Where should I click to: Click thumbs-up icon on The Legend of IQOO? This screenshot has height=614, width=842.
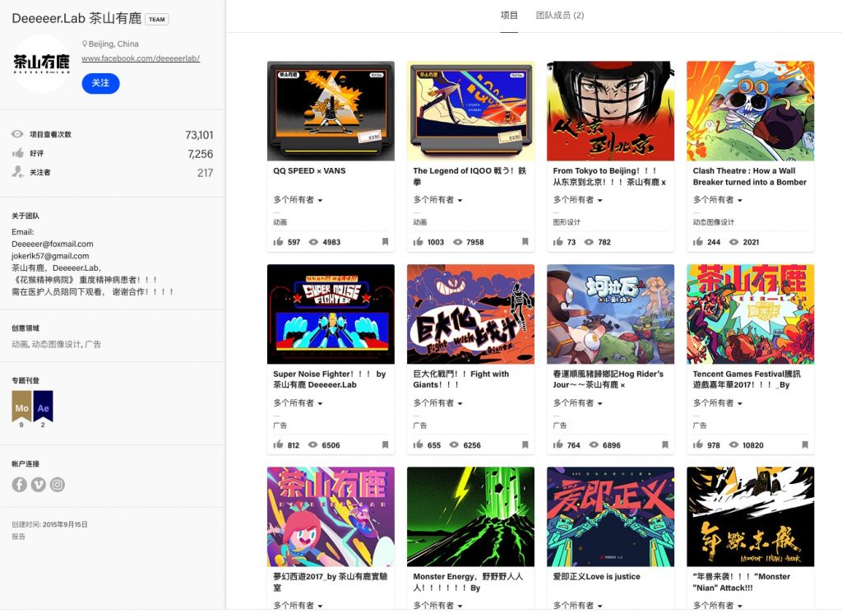tap(418, 241)
